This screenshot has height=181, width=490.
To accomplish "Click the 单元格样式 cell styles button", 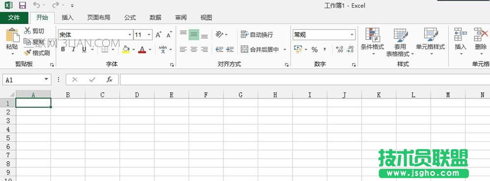I will click(x=430, y=42).
